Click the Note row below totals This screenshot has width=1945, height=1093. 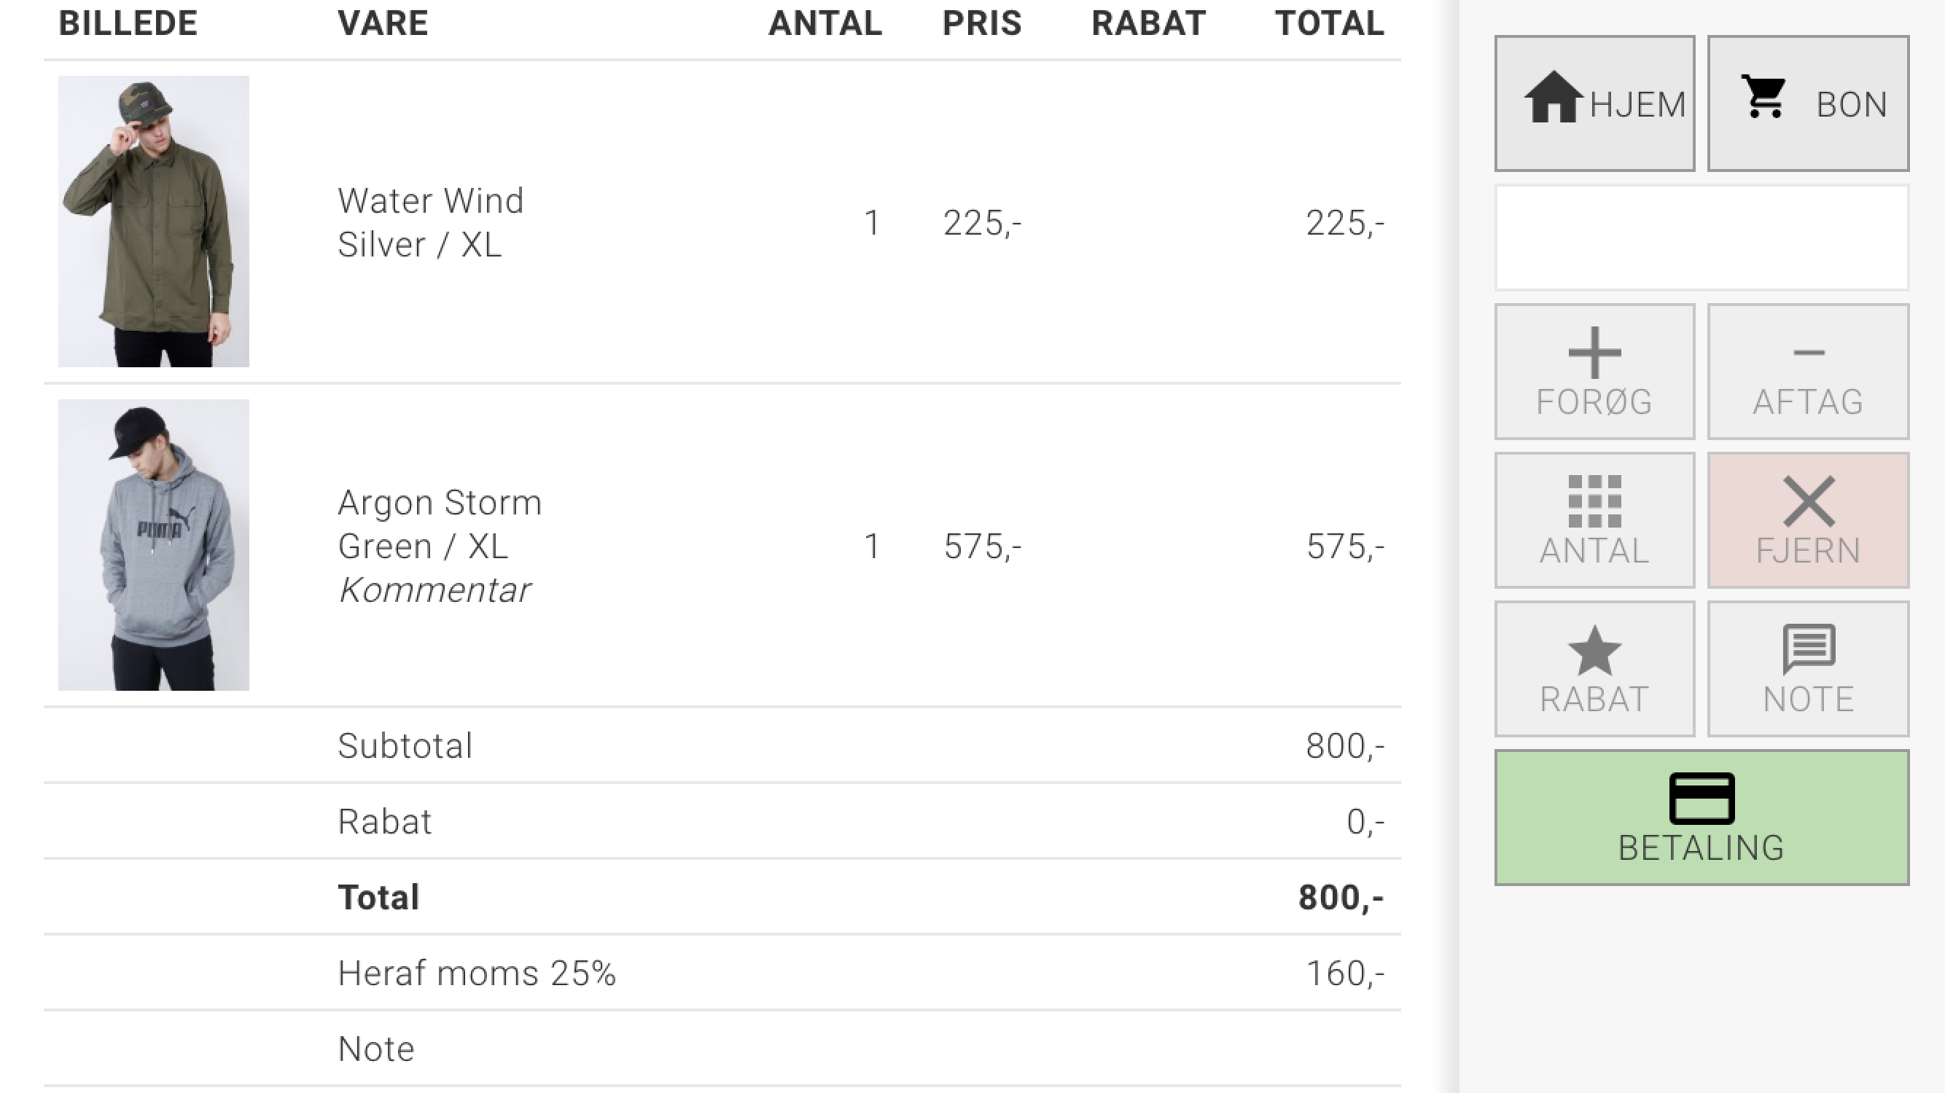[722, 1049]
